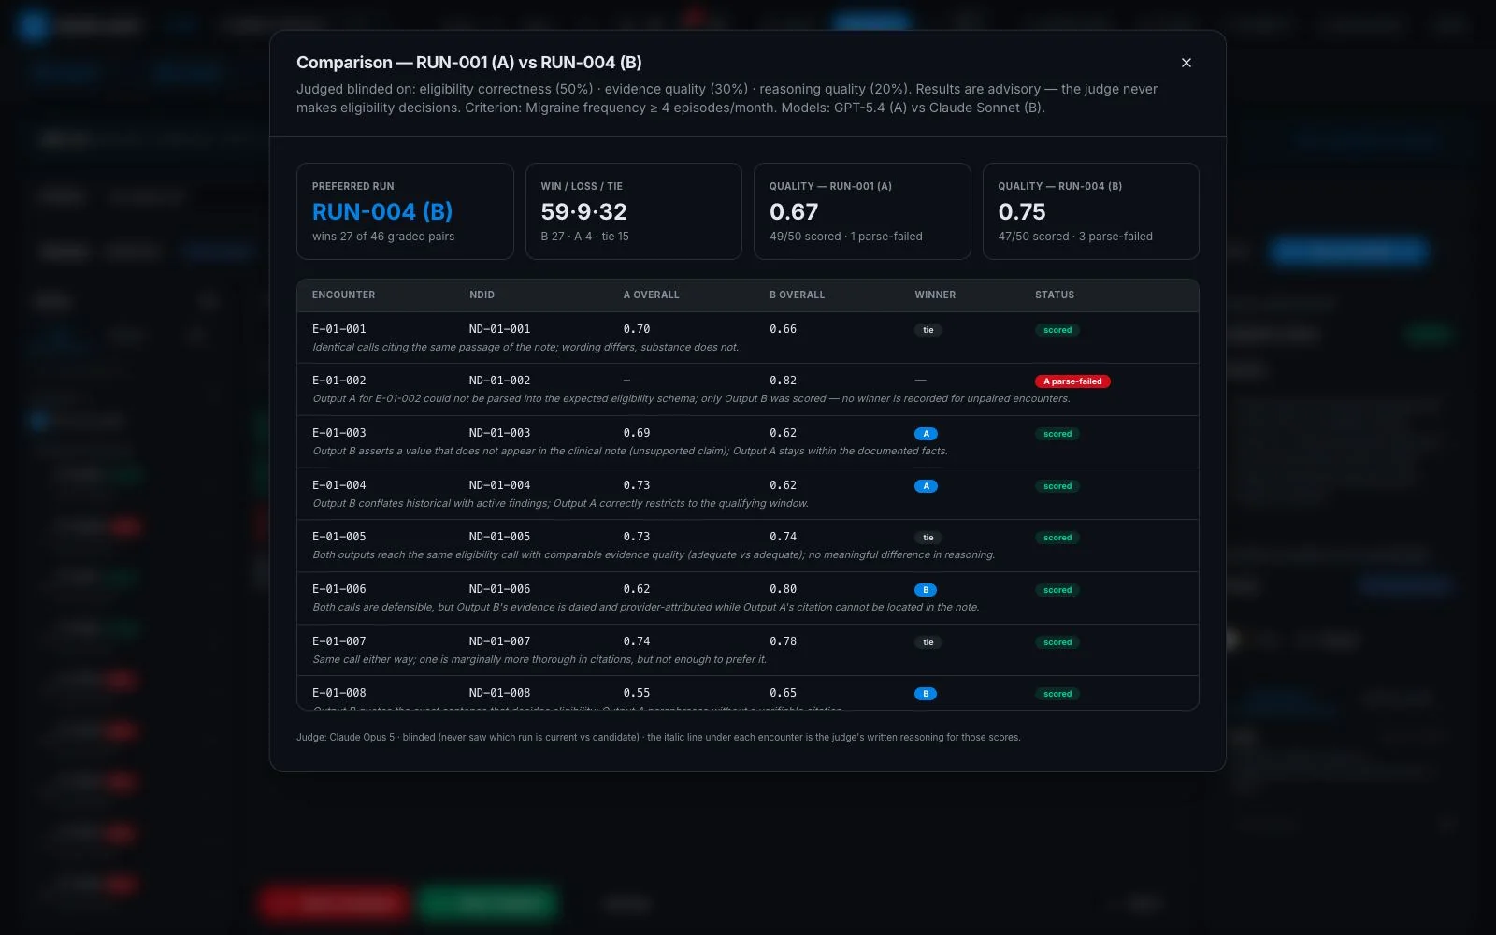Click the 59·9·32 win/loss/tie figure
1496x935 pixels.
click(x=584, y=211)
